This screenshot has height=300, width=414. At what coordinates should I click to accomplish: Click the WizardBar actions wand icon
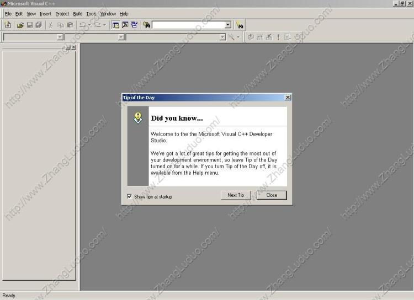(231, 37)
